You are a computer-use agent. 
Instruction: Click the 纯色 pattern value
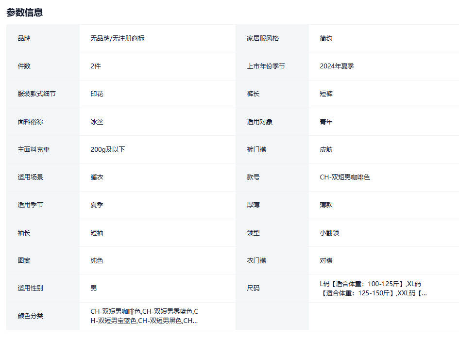click(97, 260)
